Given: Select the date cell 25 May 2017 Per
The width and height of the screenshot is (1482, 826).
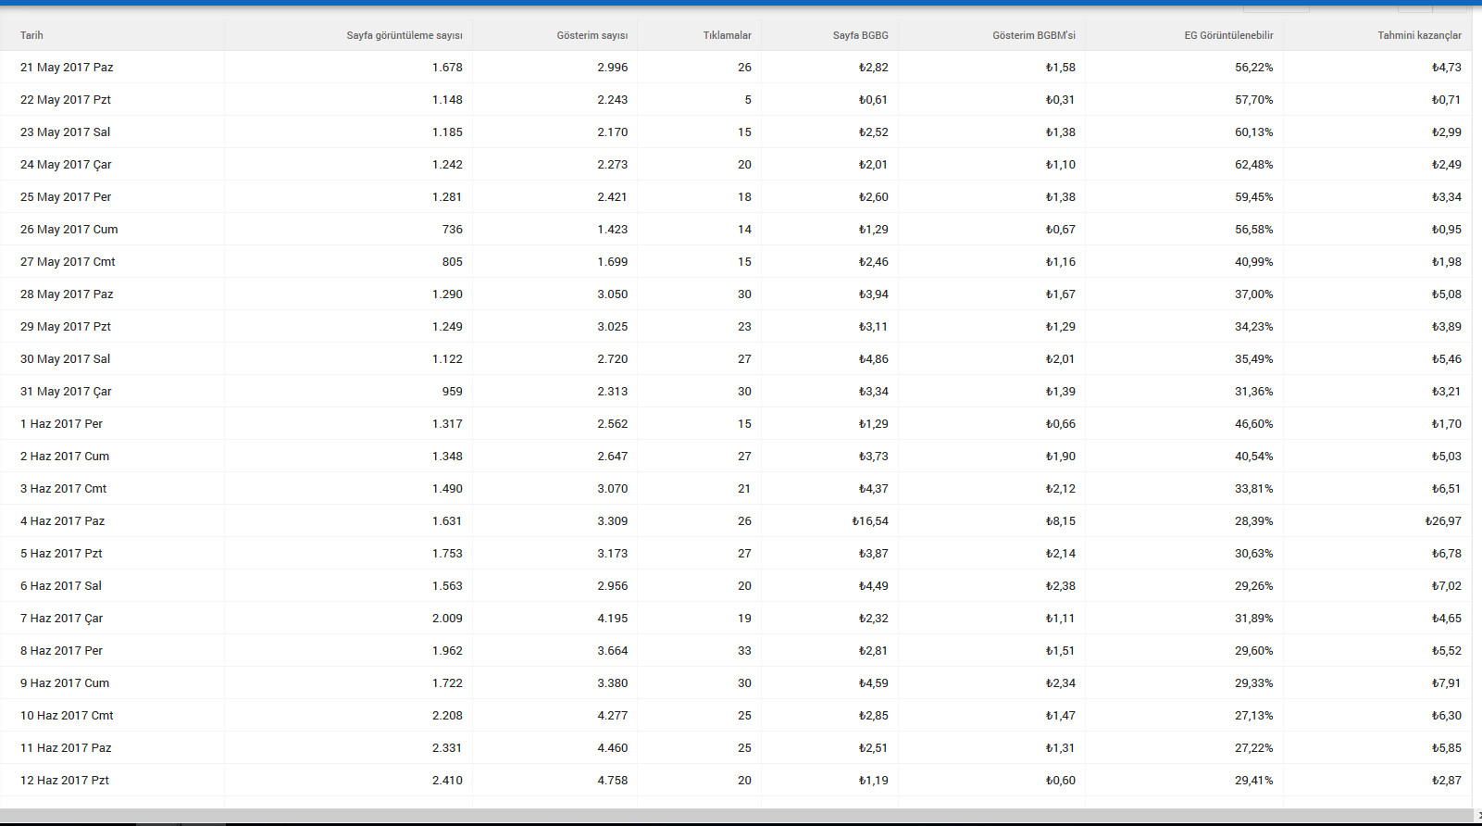Looking at the screenshot, I should 66,197.
